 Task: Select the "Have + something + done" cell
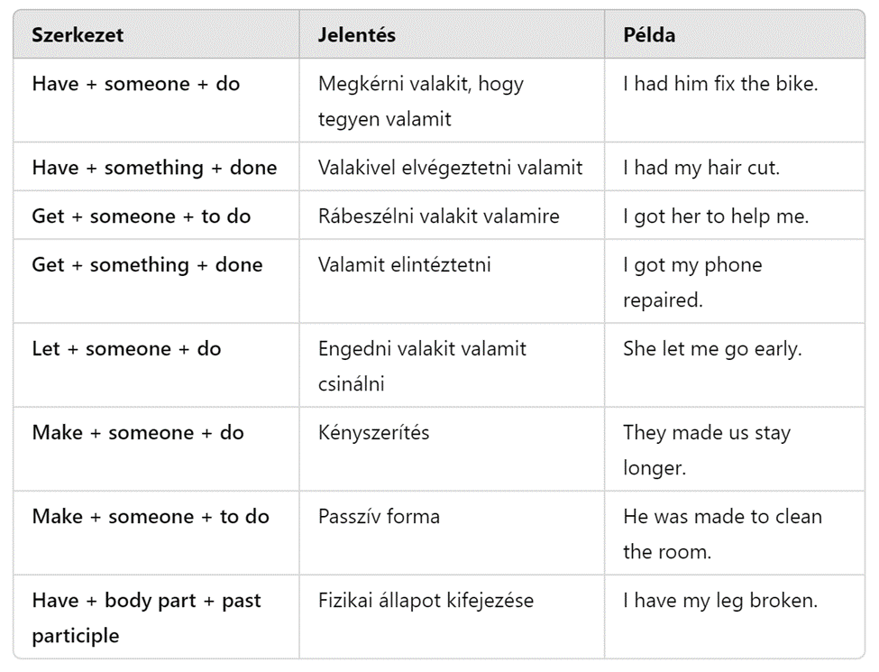click(x=154, y=168)
